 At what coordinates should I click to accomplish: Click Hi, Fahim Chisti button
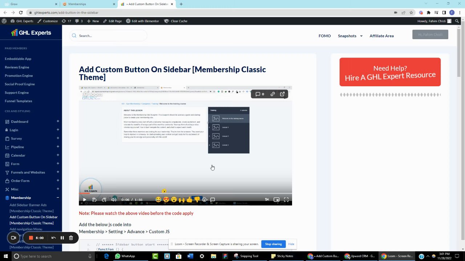pyautogui.click(x=430, y=35)
